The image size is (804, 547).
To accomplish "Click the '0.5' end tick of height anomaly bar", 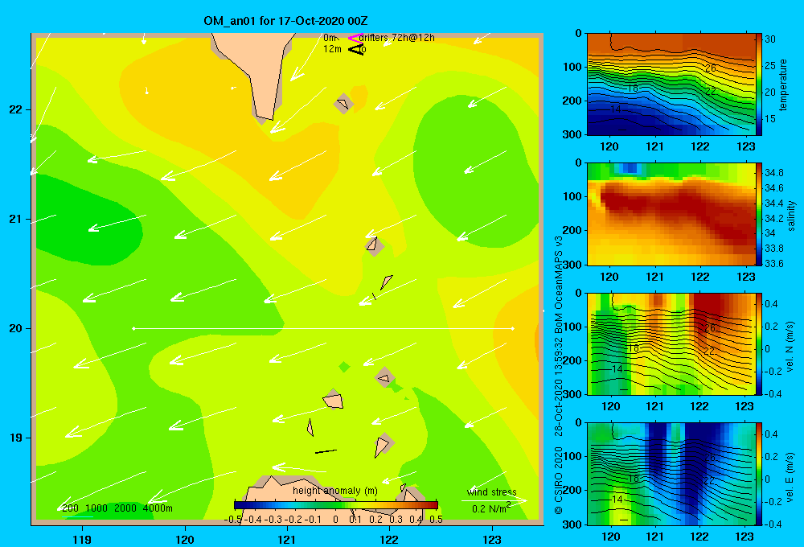I will point(436,520).
